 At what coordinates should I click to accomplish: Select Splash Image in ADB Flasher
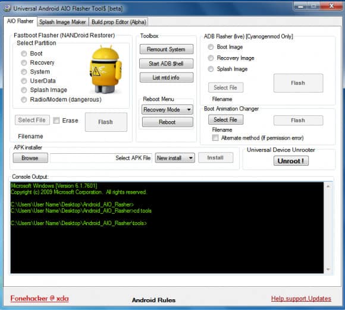[x=211, y=69]
